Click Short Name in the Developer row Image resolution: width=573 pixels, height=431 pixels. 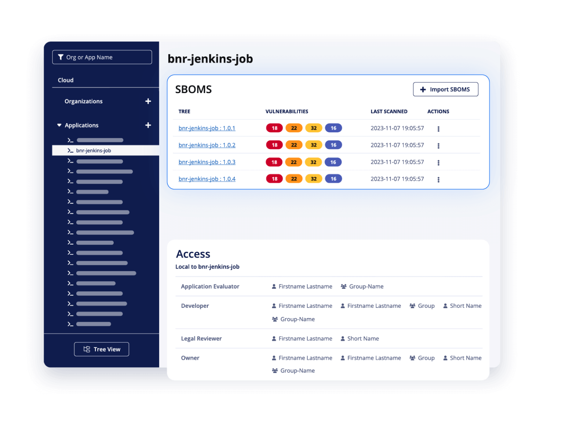coord(466,306)
